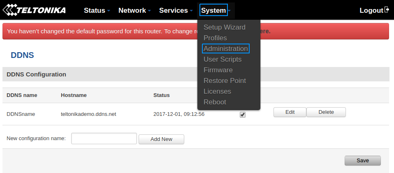Click the Logout exit icon
The height and width of the screenshot is (173, 394).
point(386,10)
